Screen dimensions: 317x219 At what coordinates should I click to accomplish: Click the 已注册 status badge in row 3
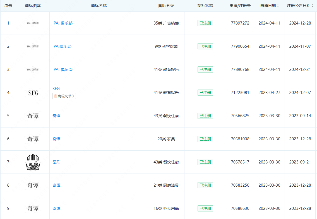click(x=205, y=69)
